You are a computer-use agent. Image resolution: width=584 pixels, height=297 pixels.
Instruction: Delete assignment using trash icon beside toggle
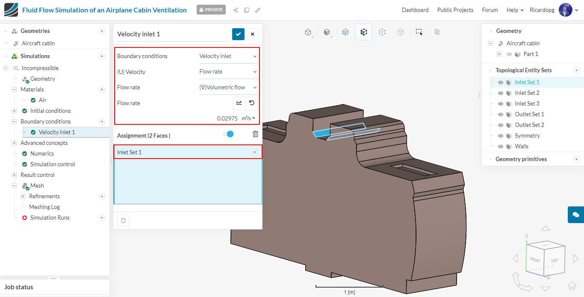(x=255, y=134)
